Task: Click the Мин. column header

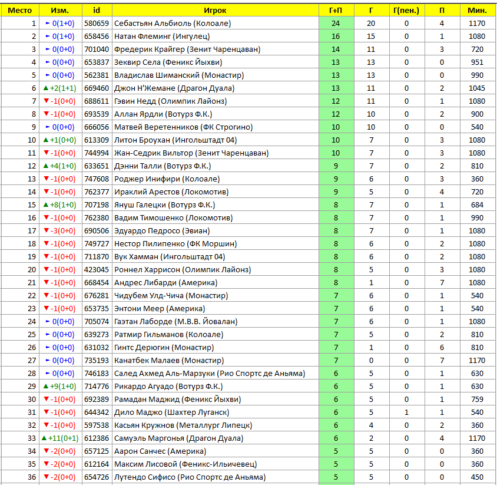Action: pos(478,11)
